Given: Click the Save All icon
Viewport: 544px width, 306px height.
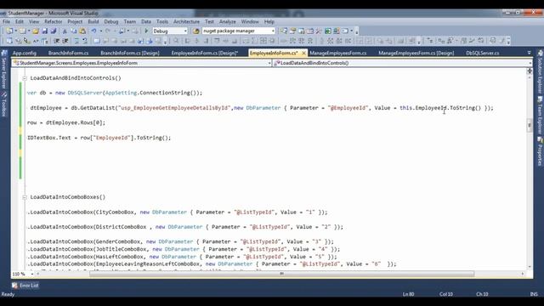Looking at the screenshot, I should tap(53, 31).
